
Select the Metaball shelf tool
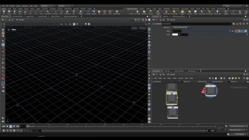pyautogui.click(x=94, y=12)
